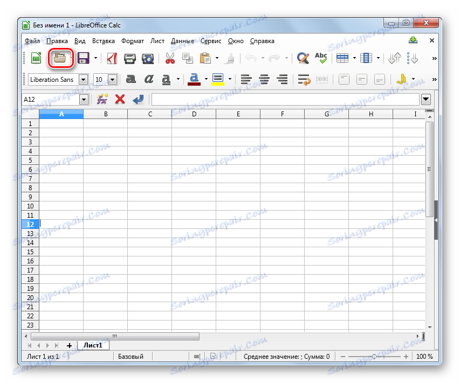Center text horizontally
Image resolution: width=460 pixels, height=383 pixels.
pos(264,79)
